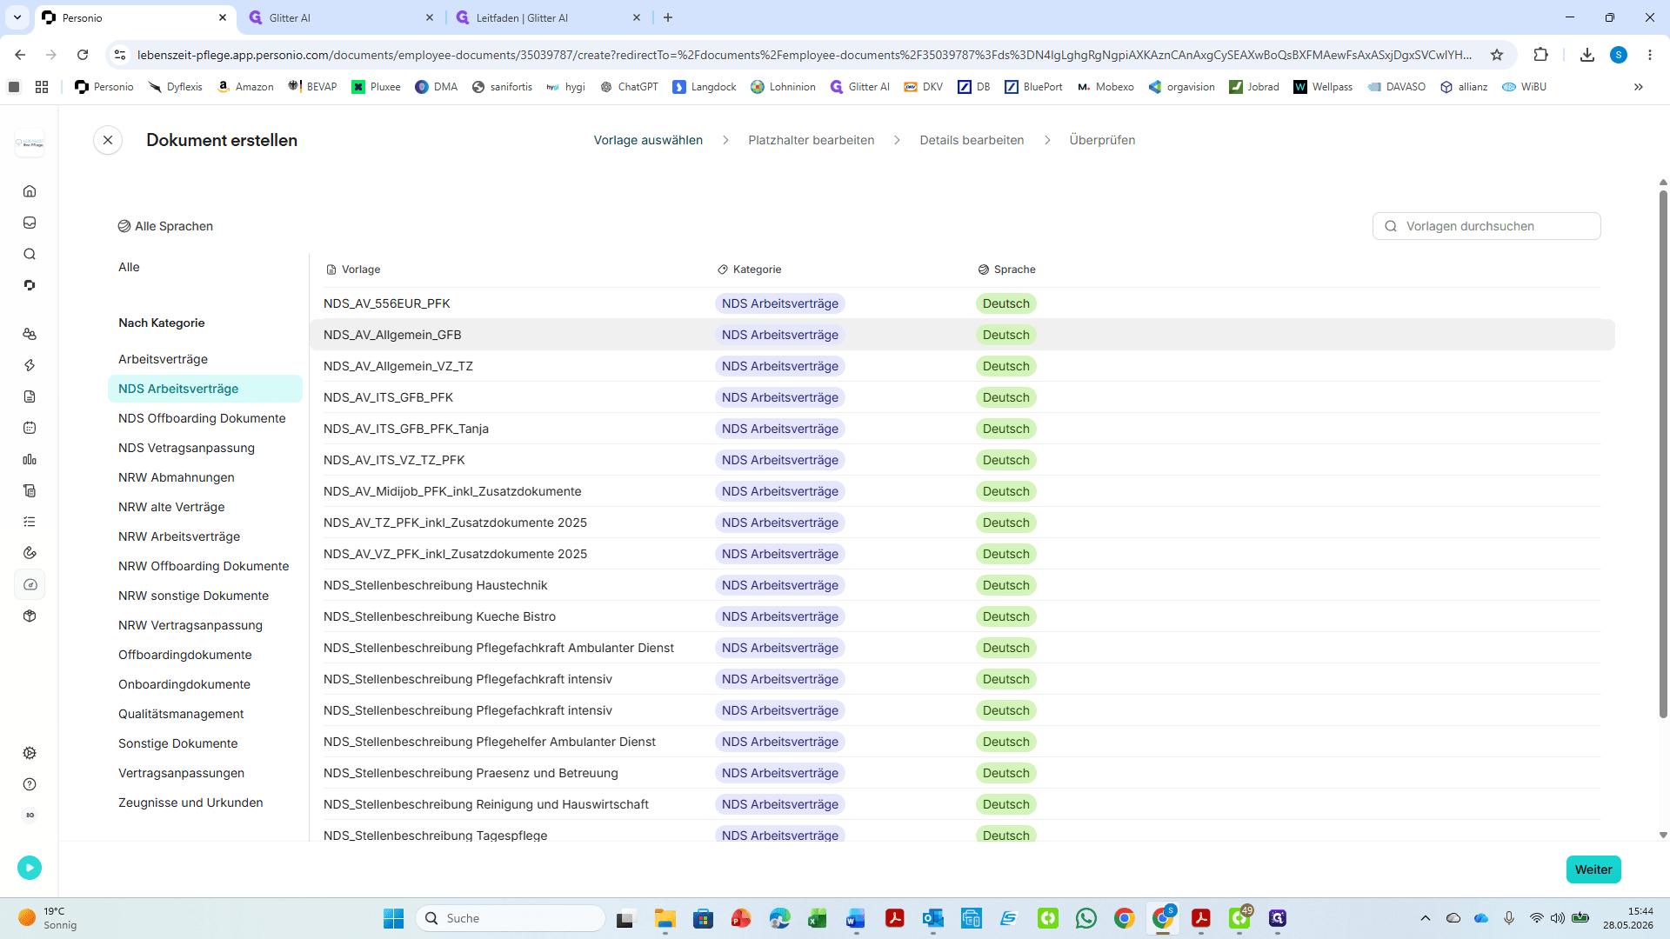Select the NRW Arbeitsverträge category
Screen dimensions: 1670x939
[x=179, y=536]
